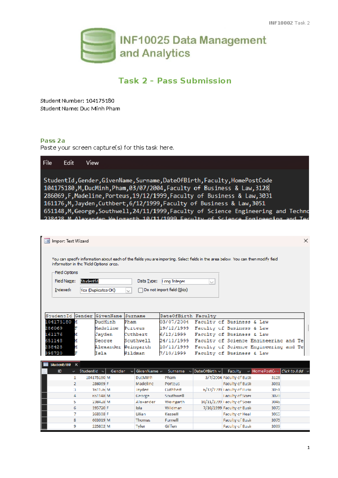Click '286069' in the wizard preview
The image size is (338, 478).
[54, 328]
